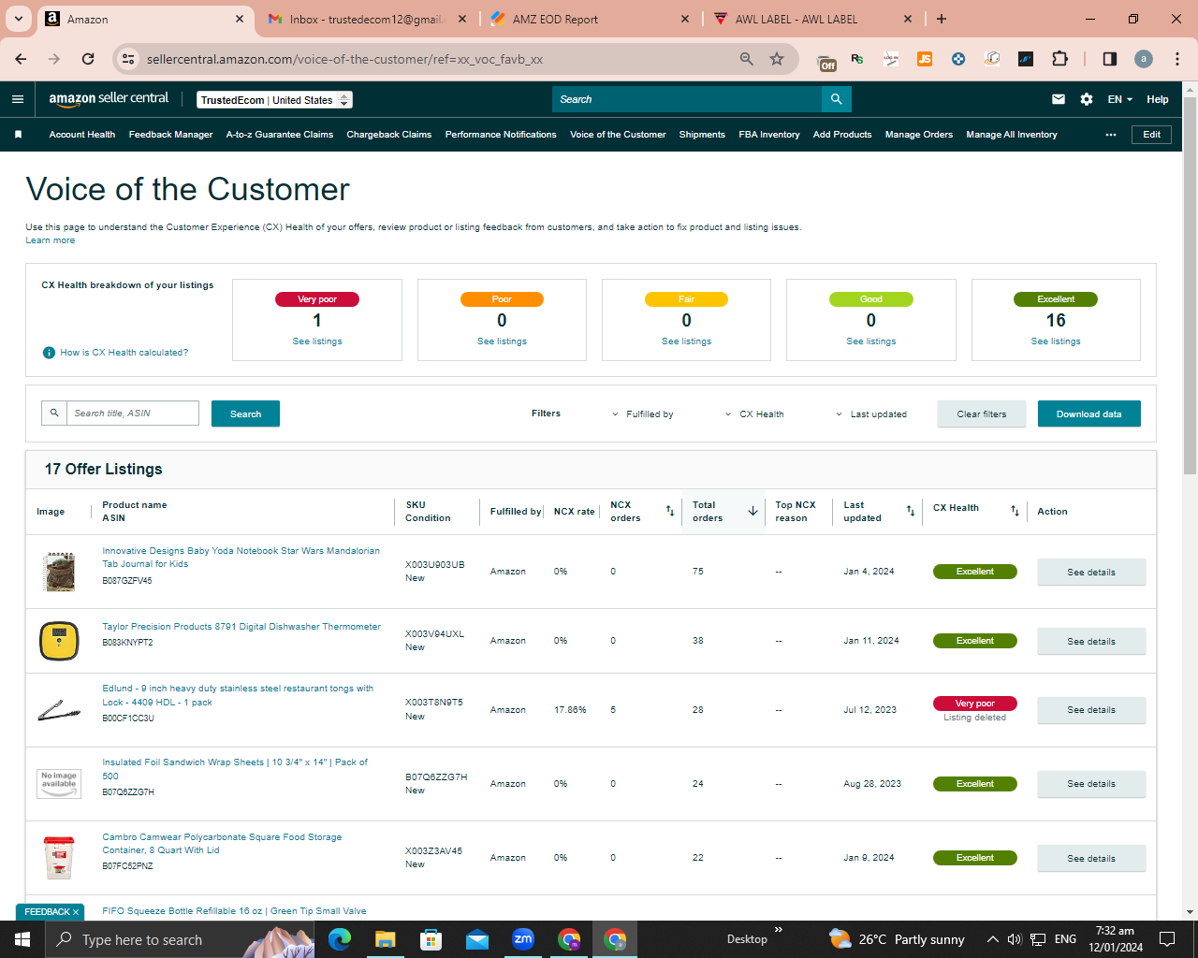This screenshot has height=958, width=1198.
Task: Click the Seller Central top search box
Action: [687, 99]
